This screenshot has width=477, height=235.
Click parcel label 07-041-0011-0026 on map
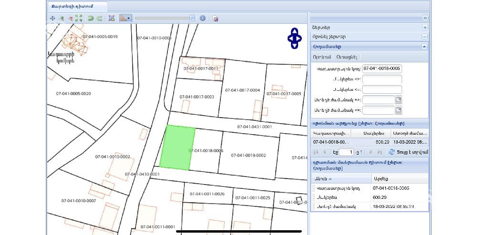[x=207, y=194]
